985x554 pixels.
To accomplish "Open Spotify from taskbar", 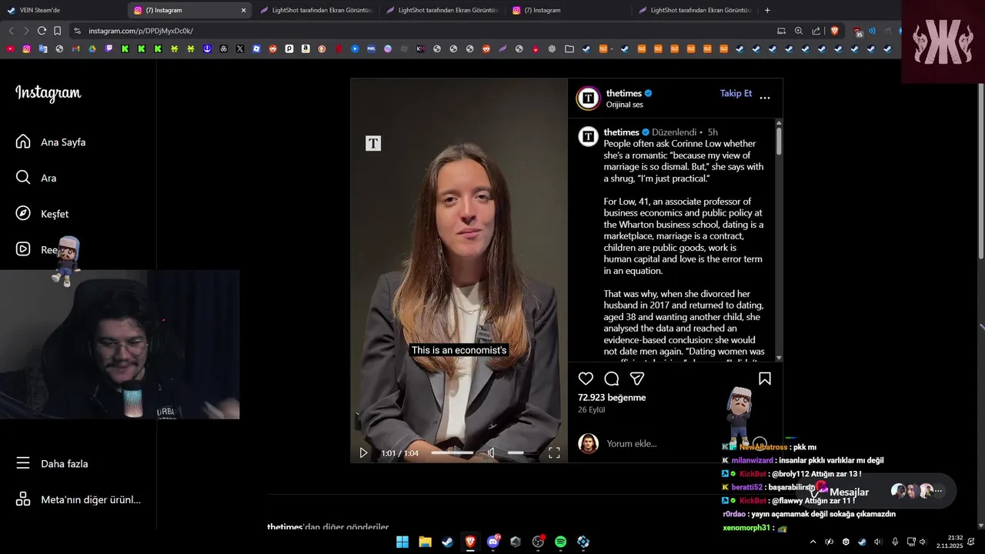I will click(560, 542).
